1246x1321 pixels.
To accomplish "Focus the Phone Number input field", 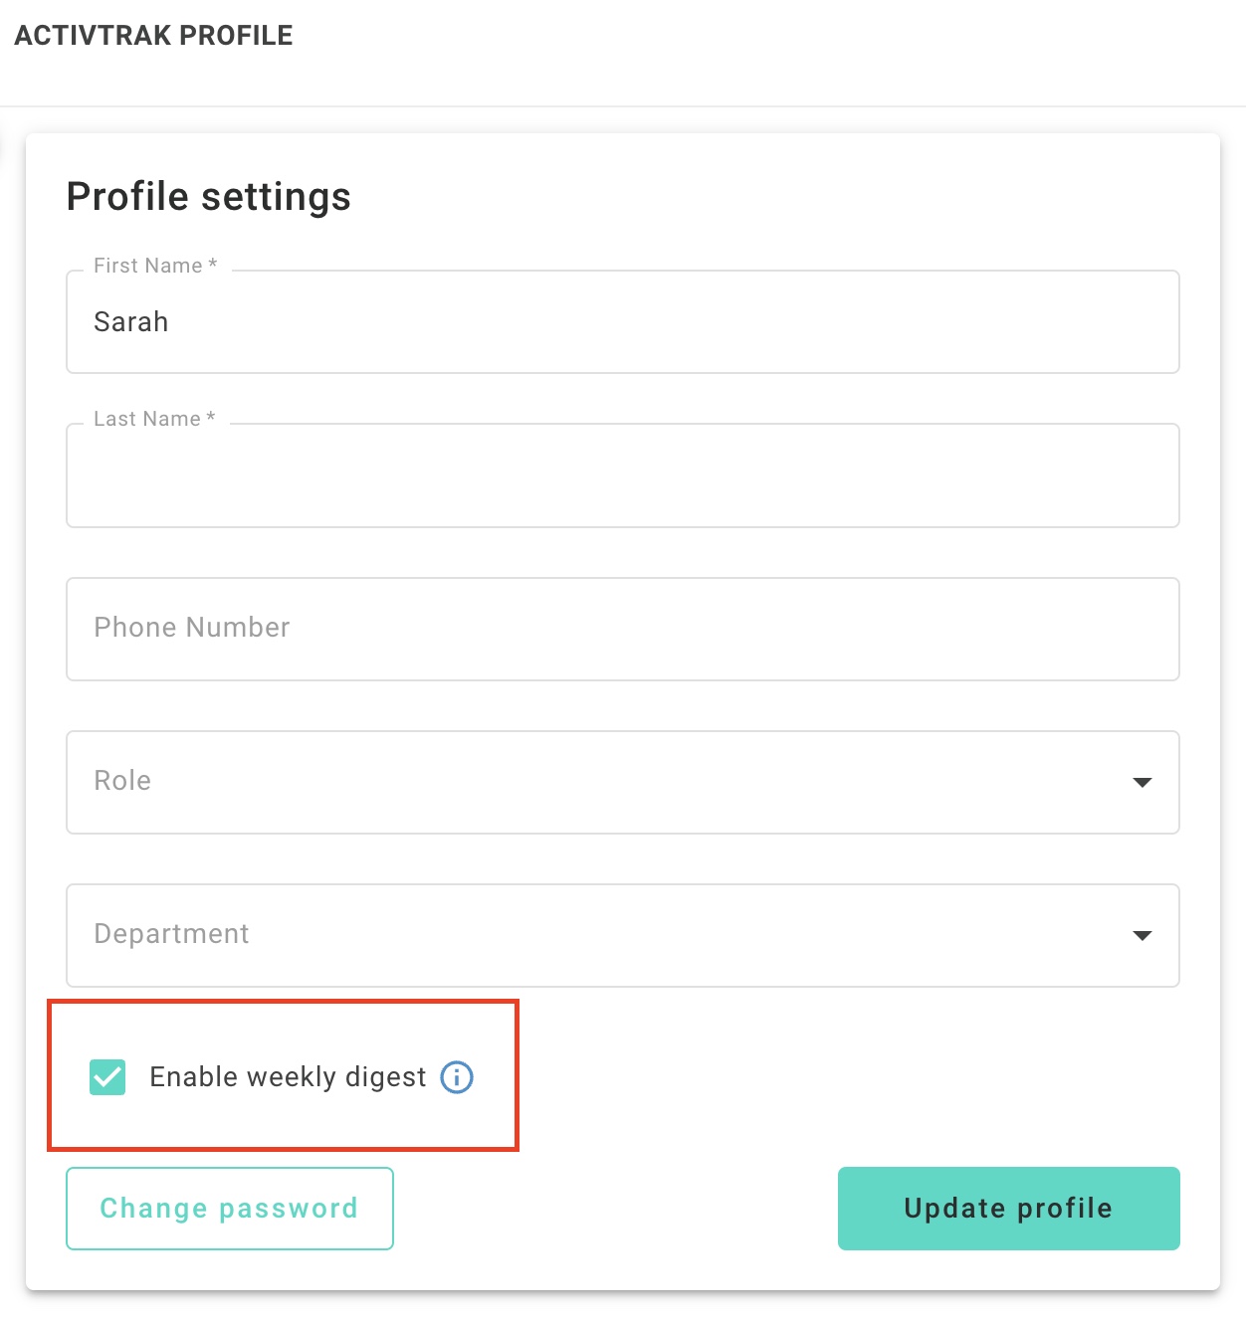I will click(x=623, y=630).
